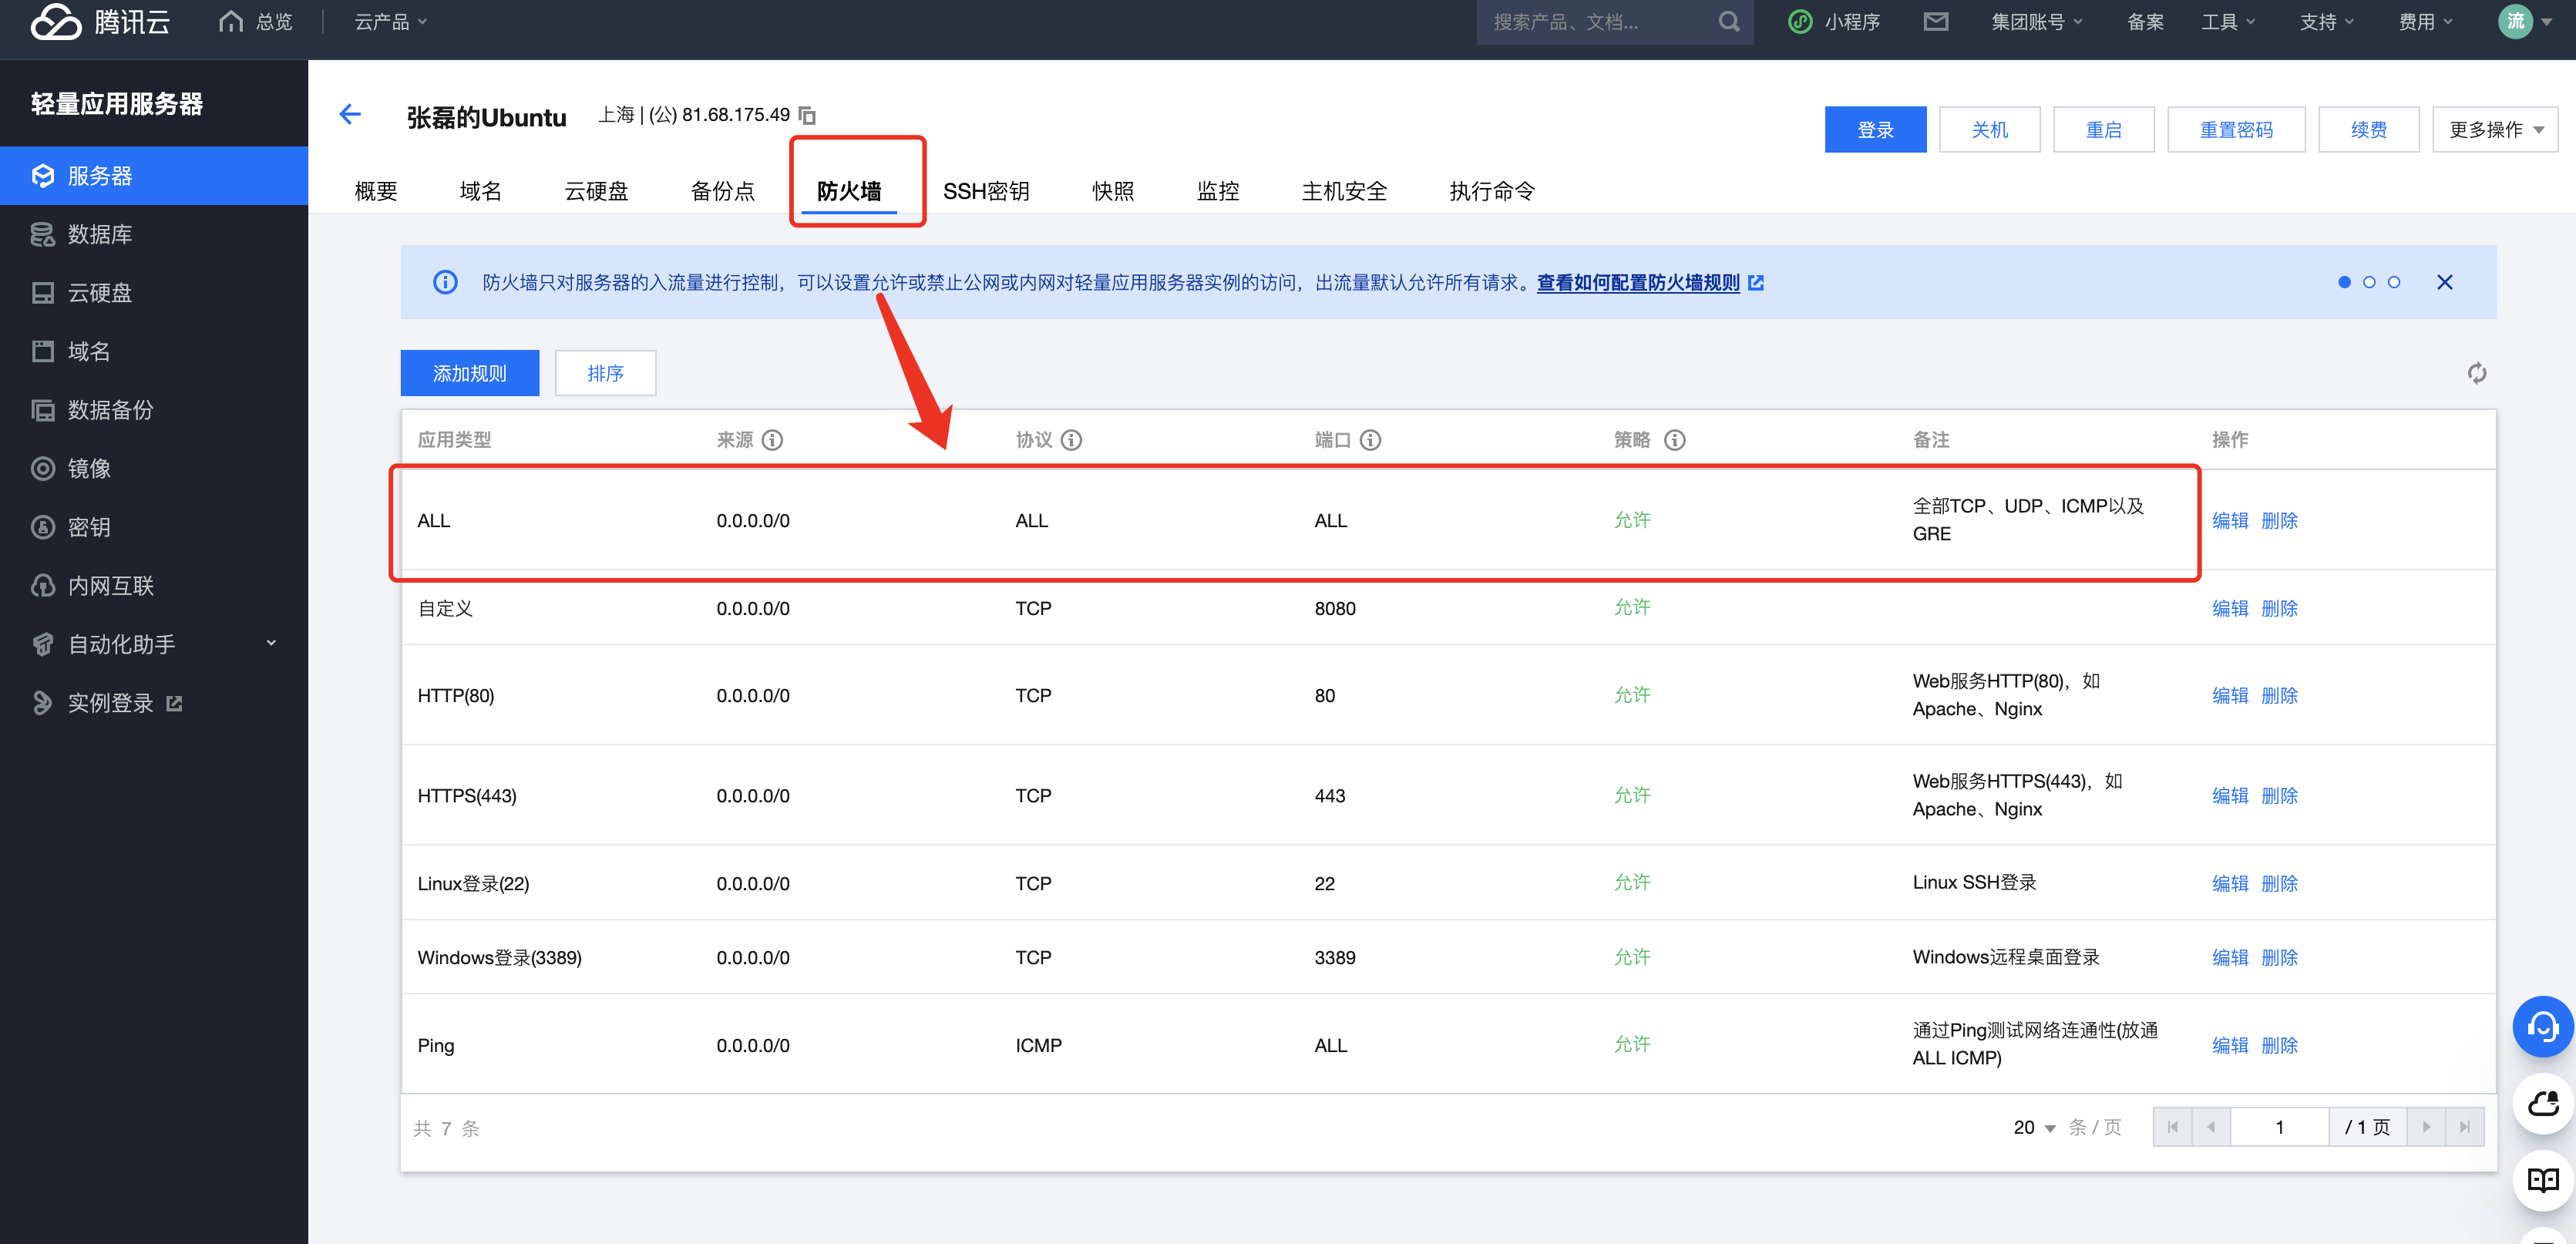Select the first banner carousel dot
Image resolution: width=2576 pixels, height=1244 pixels.
coord(2344,282)
